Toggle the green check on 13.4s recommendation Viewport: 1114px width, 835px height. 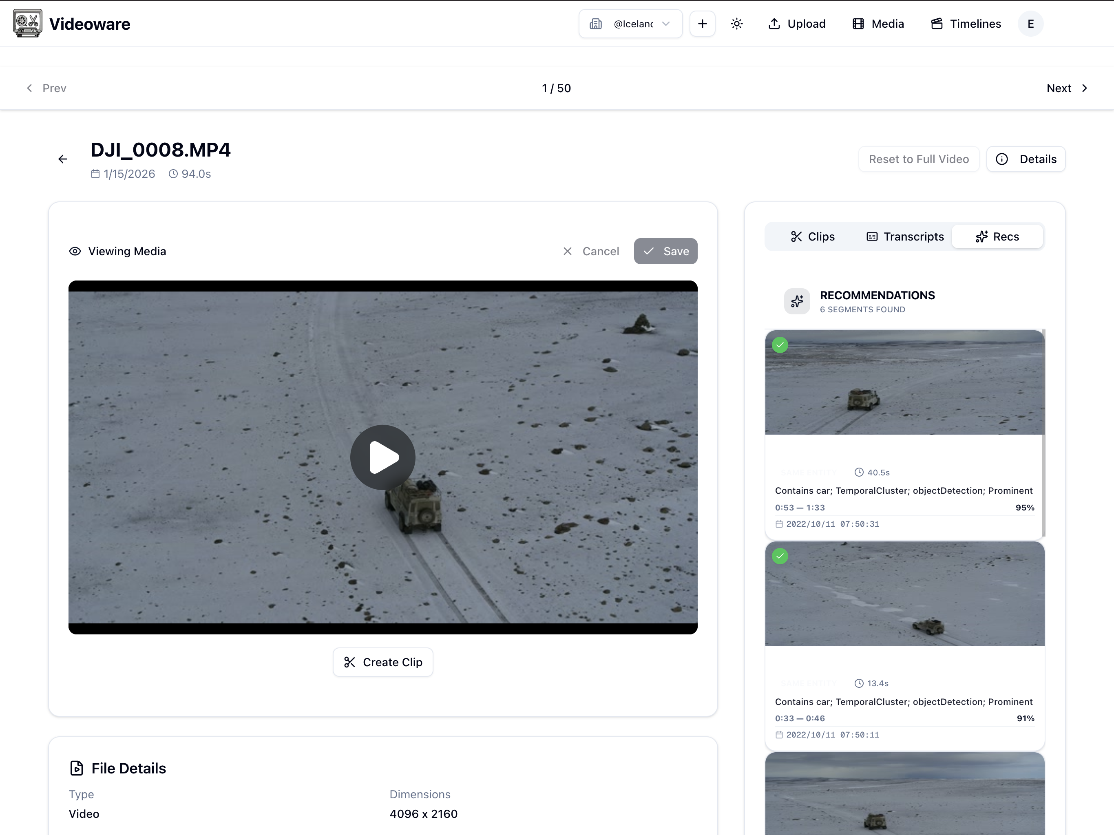(x=780, y=556)
